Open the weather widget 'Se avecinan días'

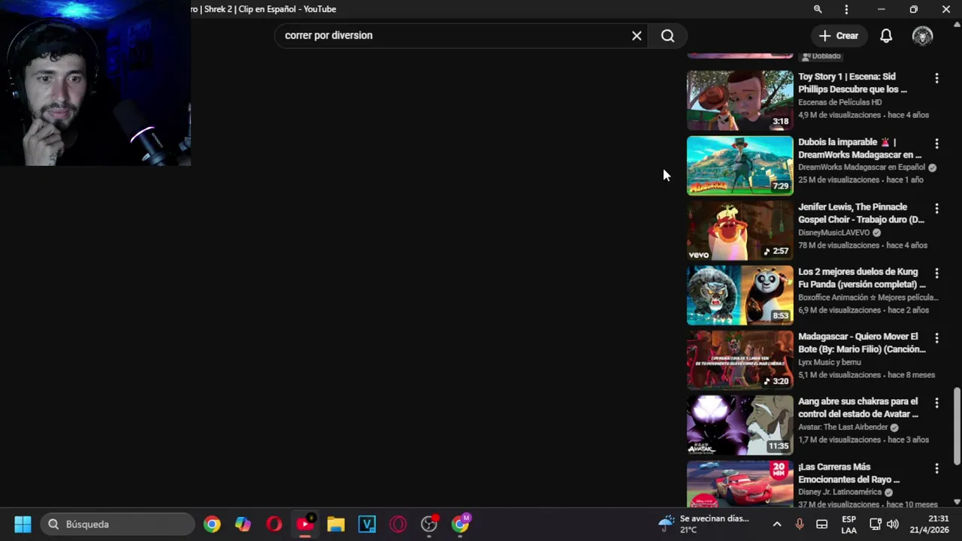(704, 524)
